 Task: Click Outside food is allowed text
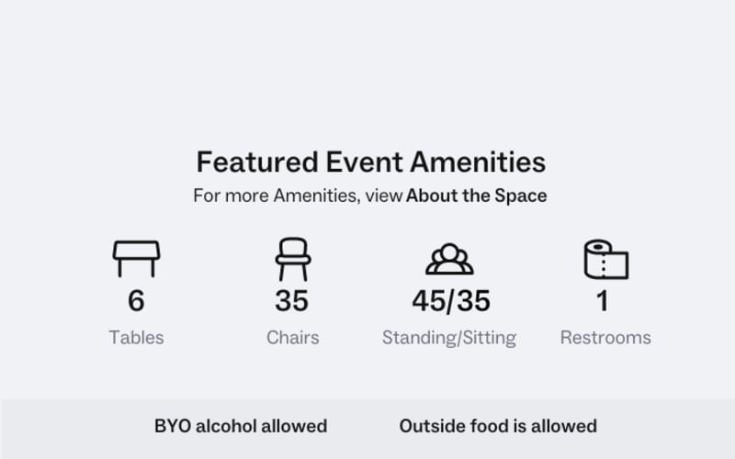click(498, 426)
